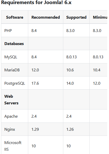Click the Microsoft IIS row label
The height and width of the screenshot is (154, 109).
click(x=13, y=146)
